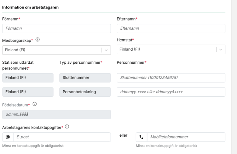Click the @ email icon
Screen dimensions: 237x154
click(x=8, y=137)
